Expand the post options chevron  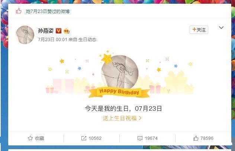(x=221, y=27)
